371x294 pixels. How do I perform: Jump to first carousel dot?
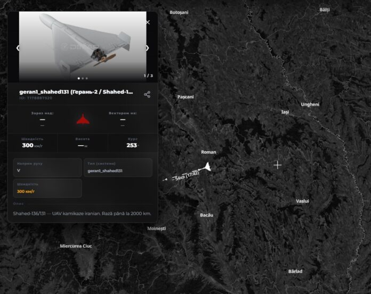pos(79,78)
